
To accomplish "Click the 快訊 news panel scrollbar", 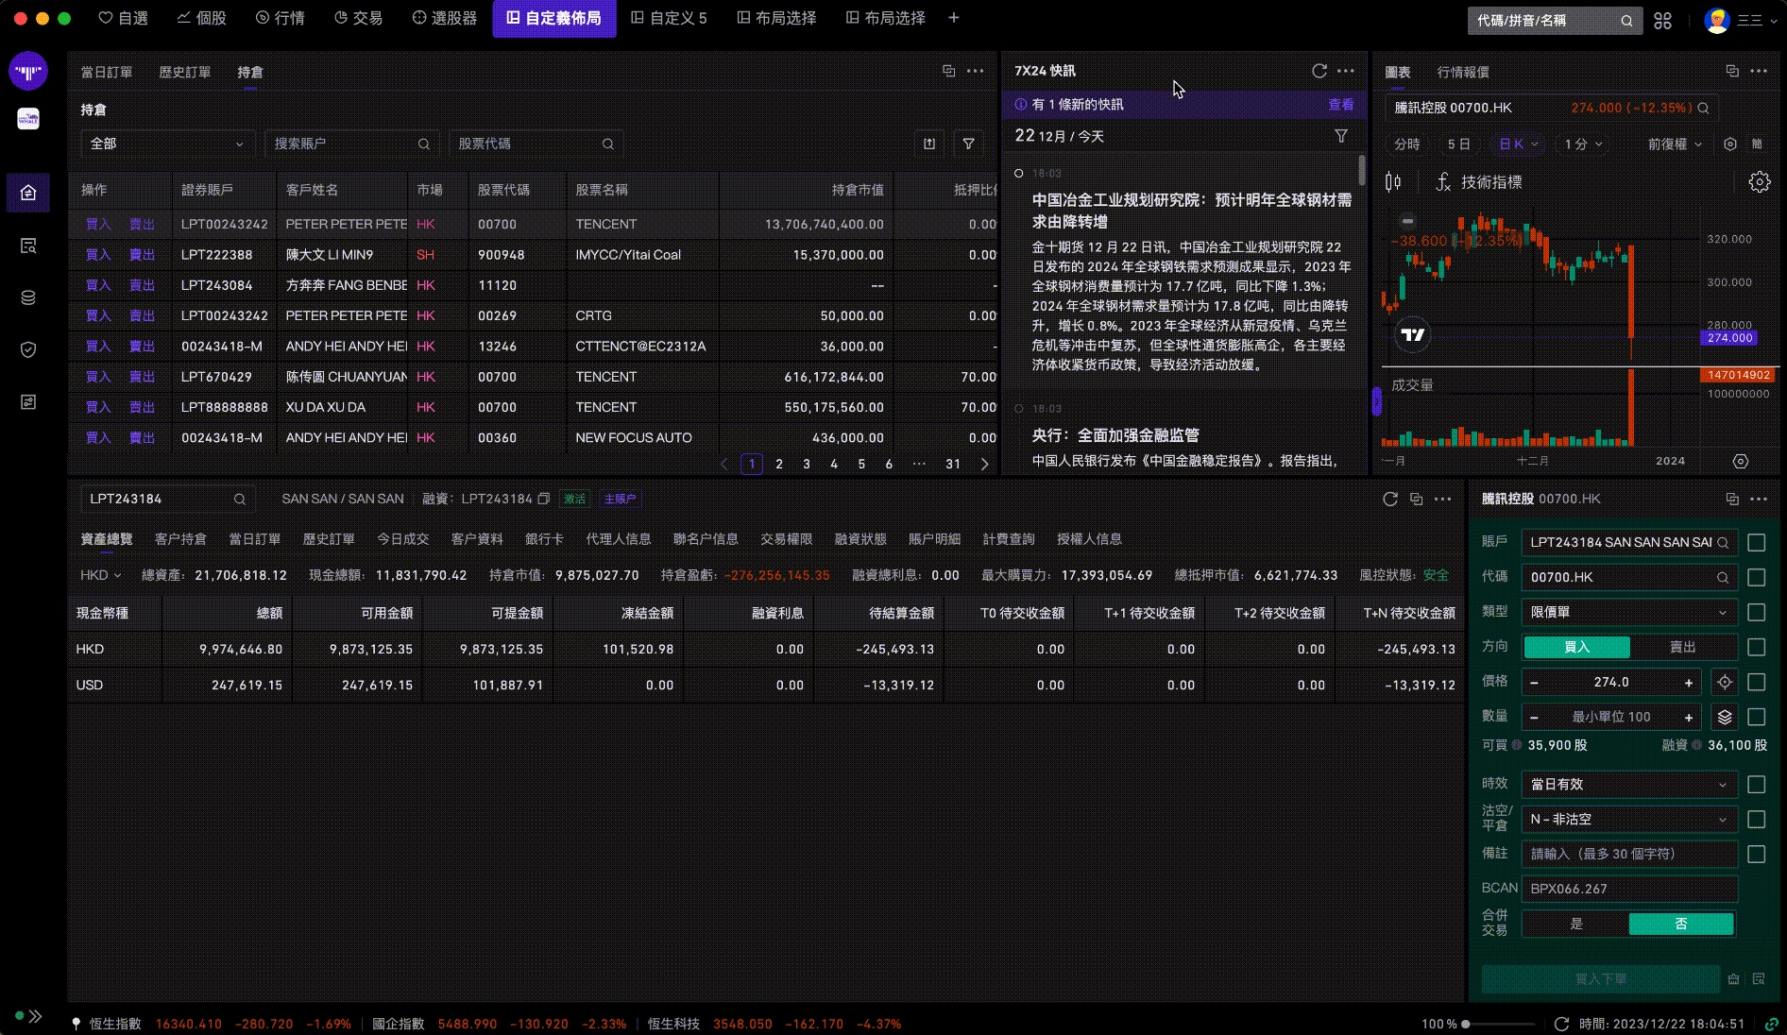I will click(x=1361, y=170).
